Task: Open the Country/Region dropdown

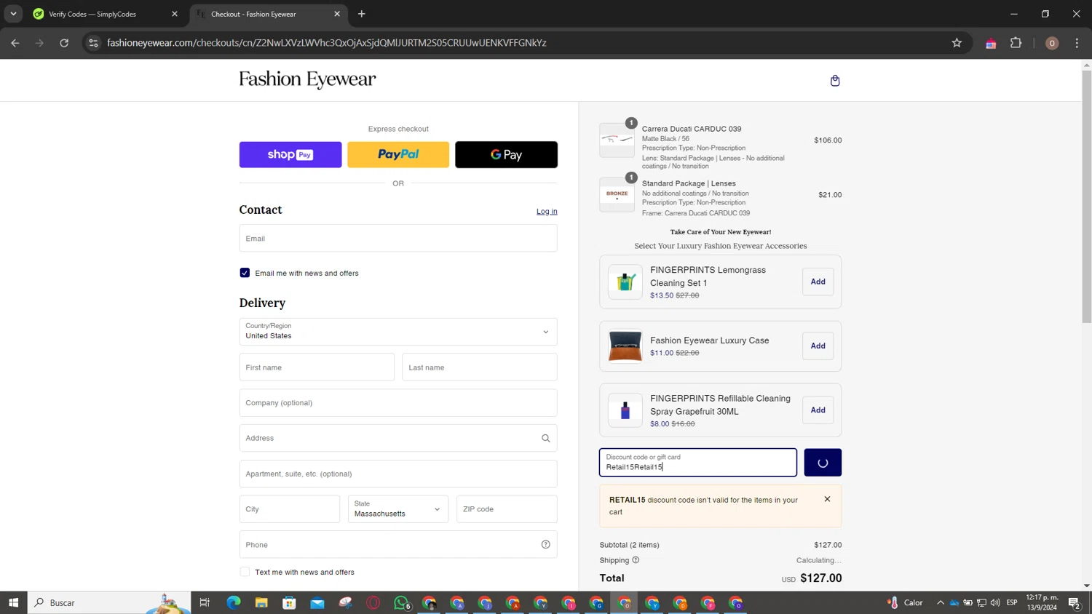Action: (398, 332)
